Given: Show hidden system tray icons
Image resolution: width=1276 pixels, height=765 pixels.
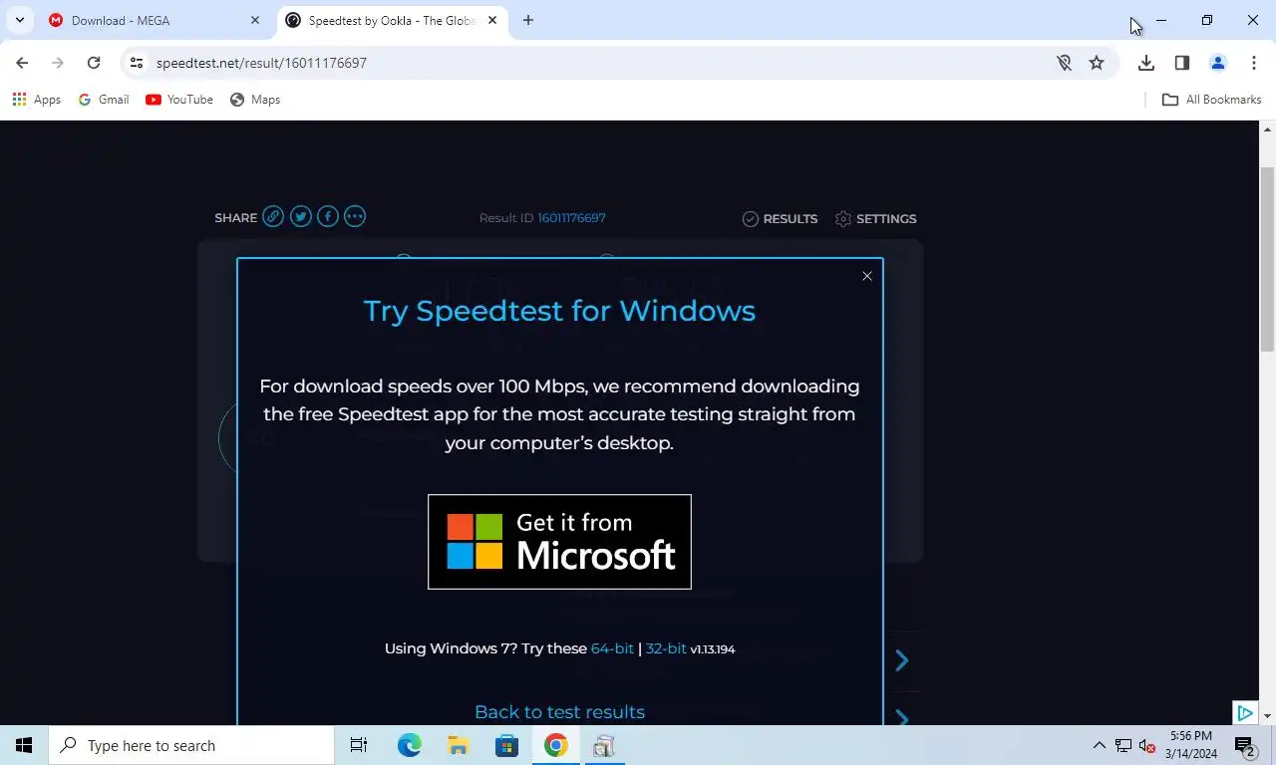Looking at the screenshot, I should (x=1099, y=745).
